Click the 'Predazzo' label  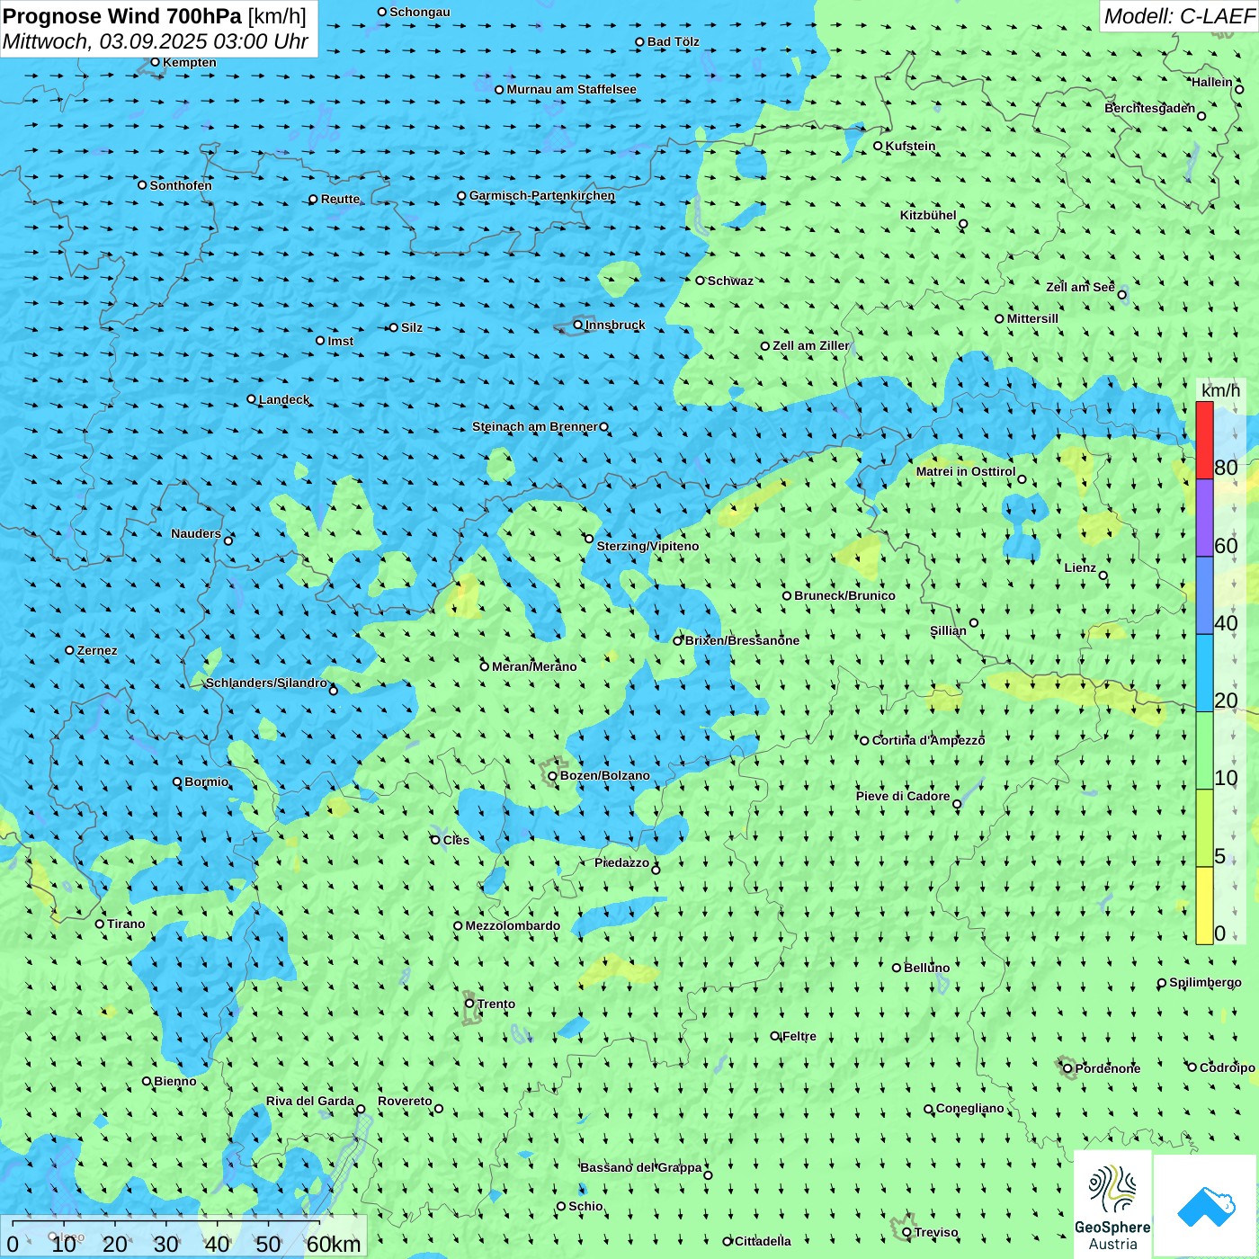621,862
